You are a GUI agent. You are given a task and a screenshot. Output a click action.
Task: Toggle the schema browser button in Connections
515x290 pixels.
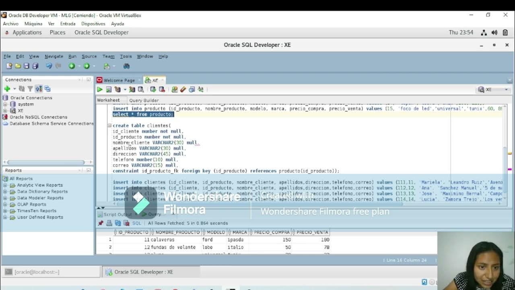[x=39, y=89]
